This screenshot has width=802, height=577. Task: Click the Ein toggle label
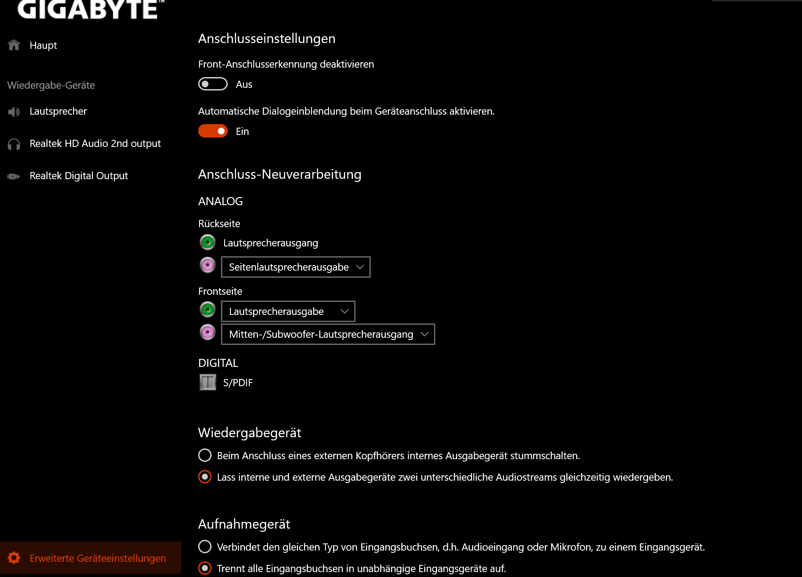(x=242, y=131)
